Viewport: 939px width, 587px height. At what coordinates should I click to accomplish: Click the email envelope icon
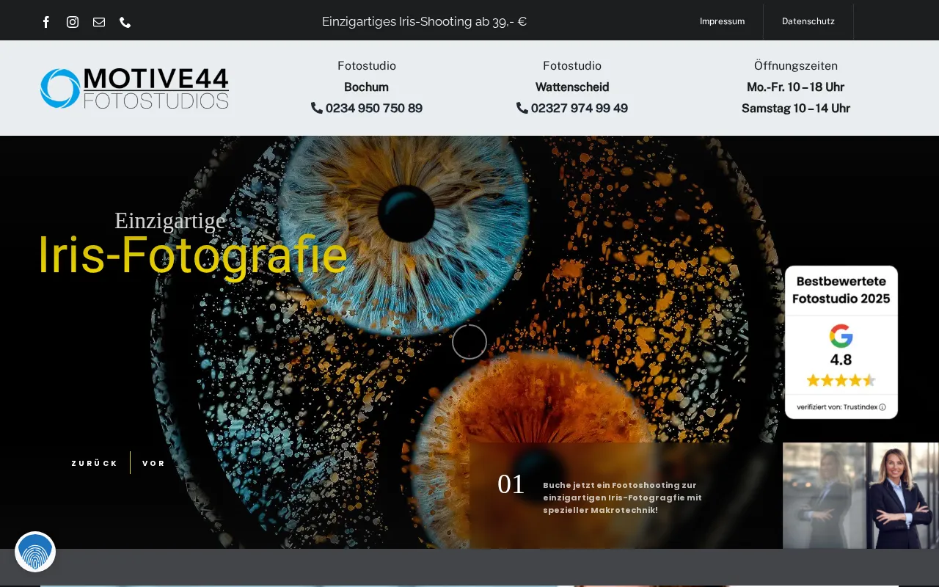(99, 22)
